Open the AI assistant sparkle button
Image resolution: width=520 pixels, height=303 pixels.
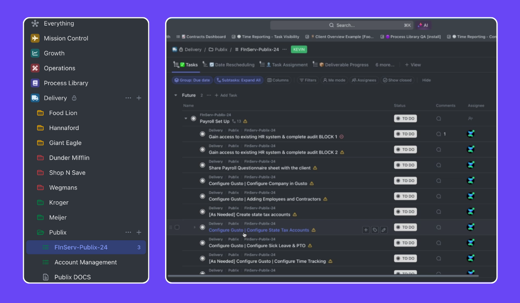tap(423, 26)
